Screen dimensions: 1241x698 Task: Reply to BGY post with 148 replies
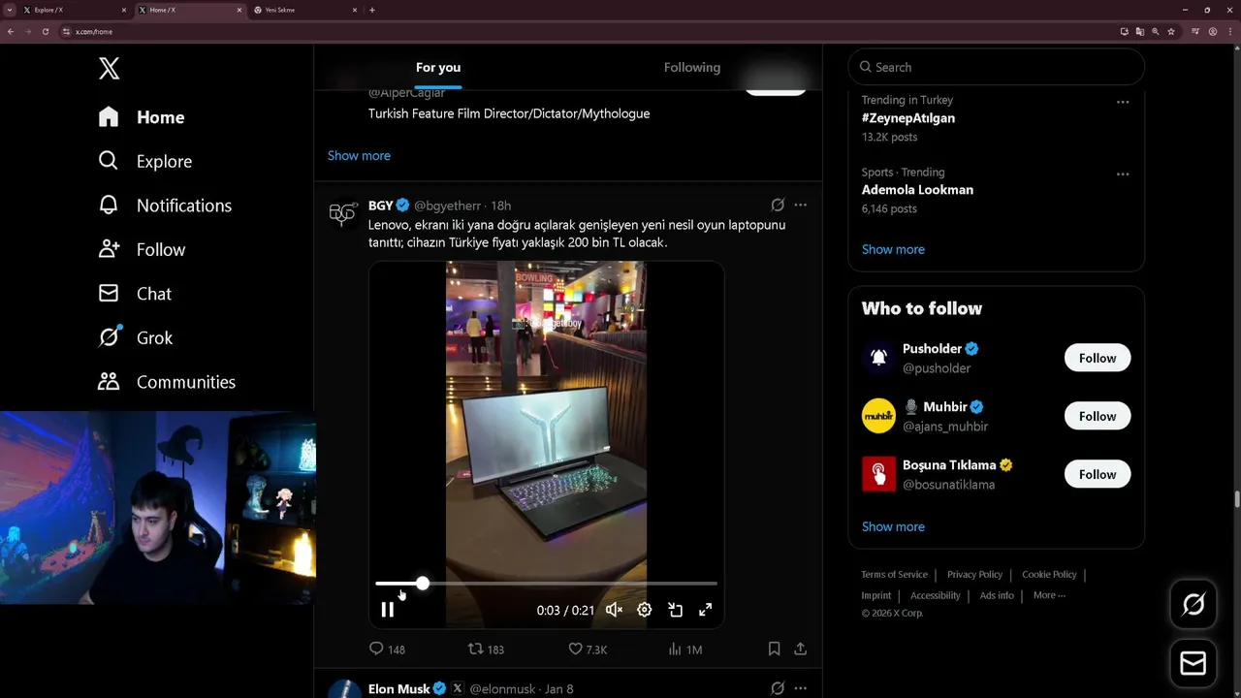[x=387, y=649]
